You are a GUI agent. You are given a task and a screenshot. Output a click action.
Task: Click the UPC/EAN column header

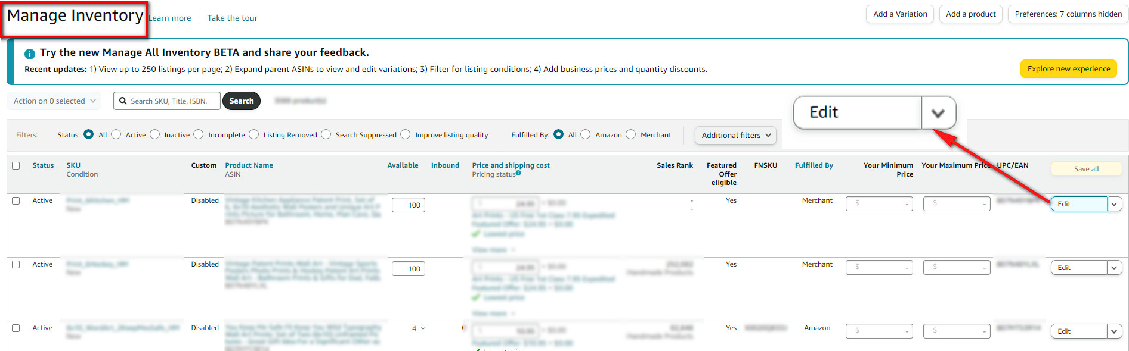click(1013, 165)
